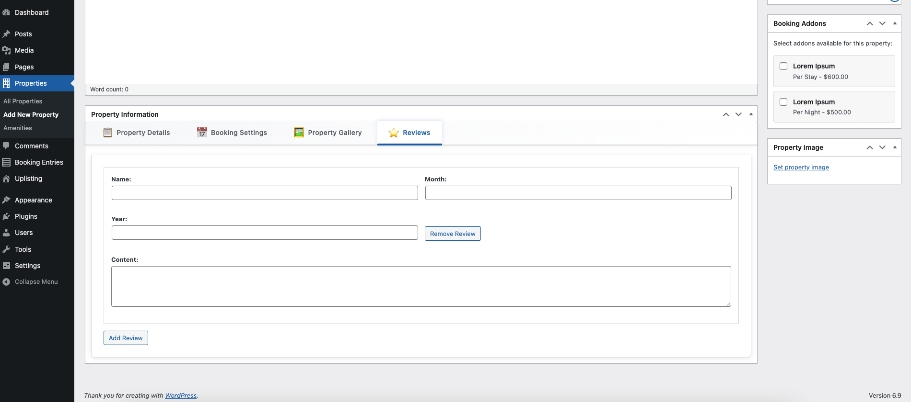Click the Word count: 0 status text
The width and height of the screenshot is (911, 402).
pyautogui.click(x=109, y=89)
